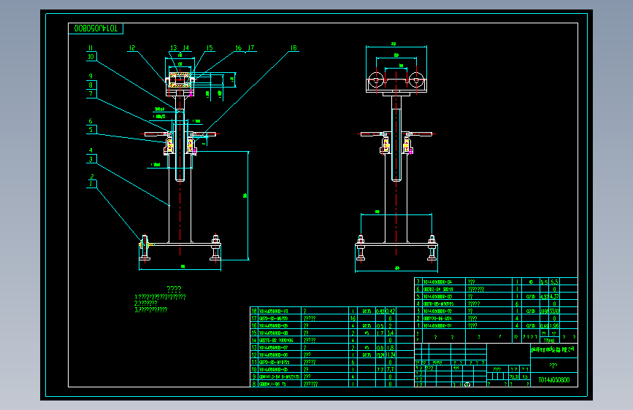This screenshot has width=633, height=410.
Task: Pick balloon callout number 5
Action: pos(91,129)
